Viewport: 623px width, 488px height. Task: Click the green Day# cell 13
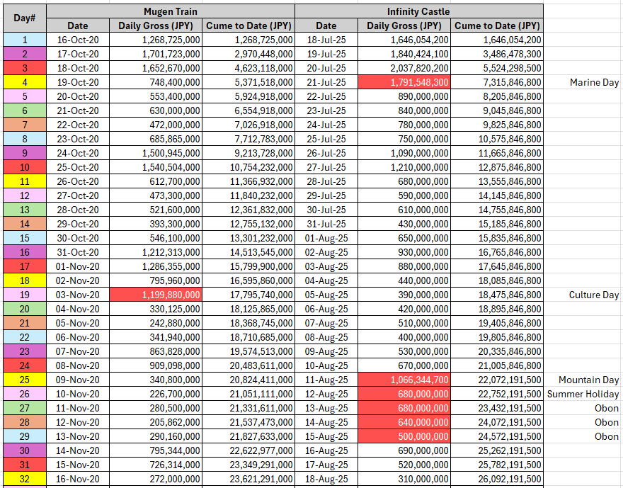(25, 210)
